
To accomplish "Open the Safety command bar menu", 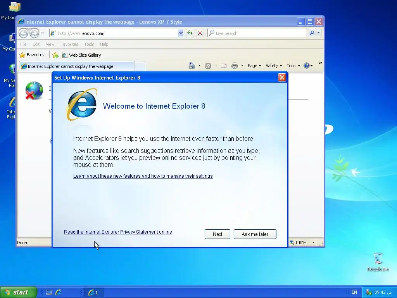I will 273,66.
